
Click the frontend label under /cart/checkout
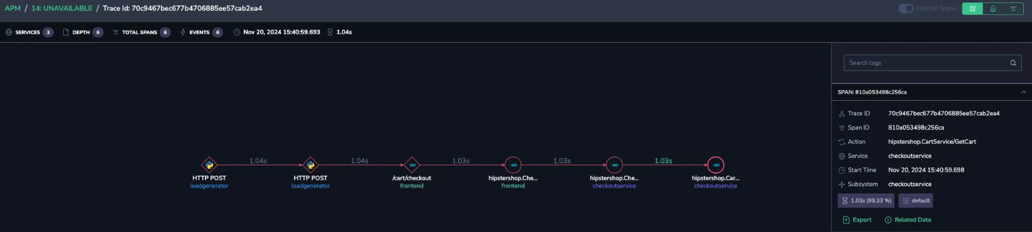click(x=412, y=186)
